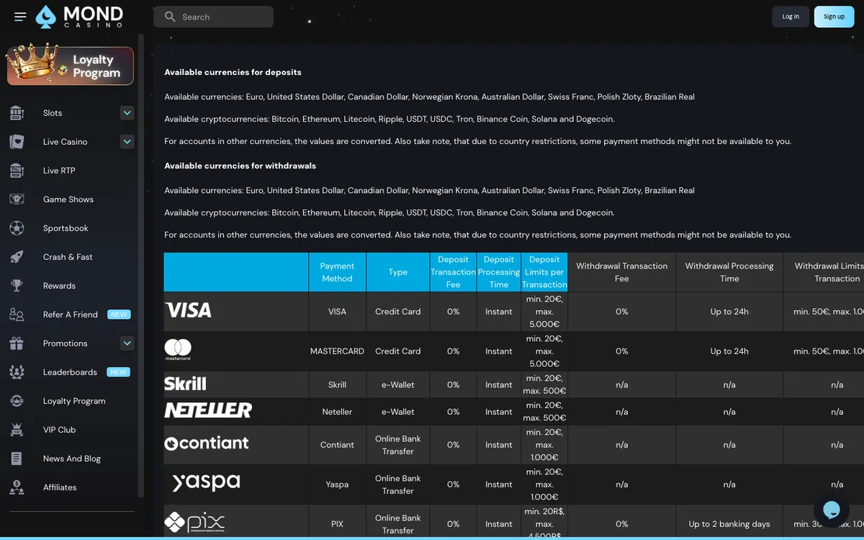Click the Refer A Friend icon
Viewport: 864px width, 540px height.
pos(17,315)
